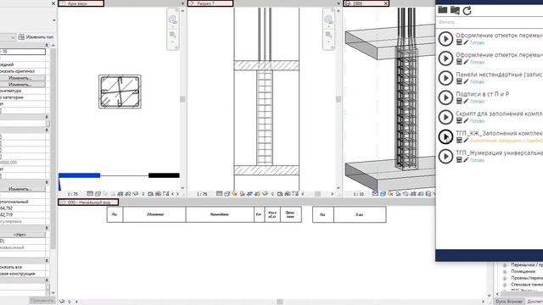Click the zoom region tool in the 'Разрез 7' navigation bar

(x=328, y=35)
